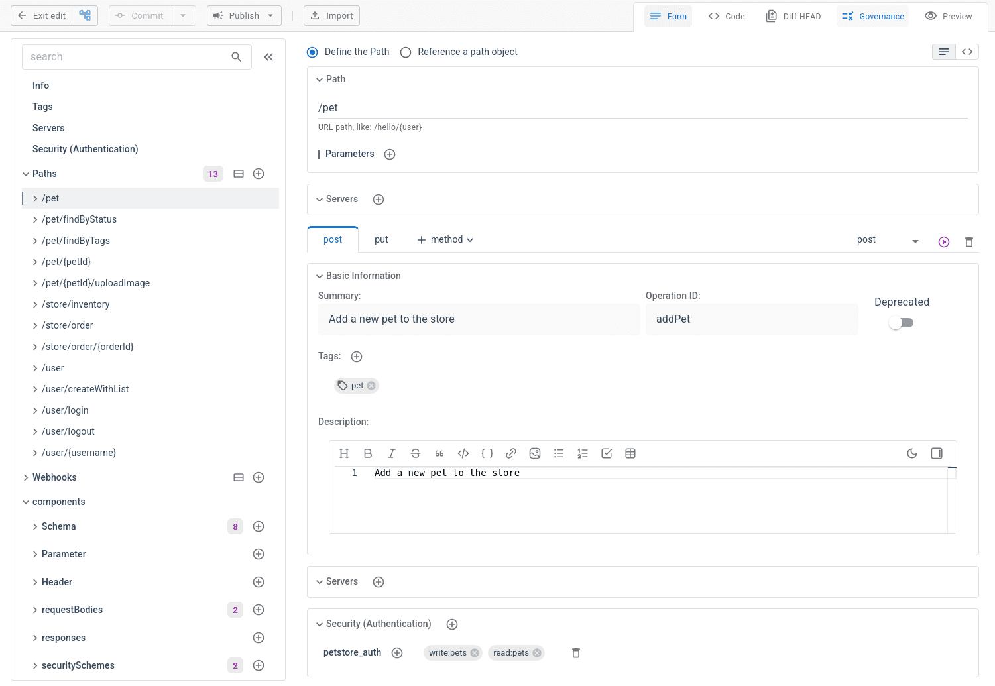Click the Webhooks list view icon

click(239, 477)
